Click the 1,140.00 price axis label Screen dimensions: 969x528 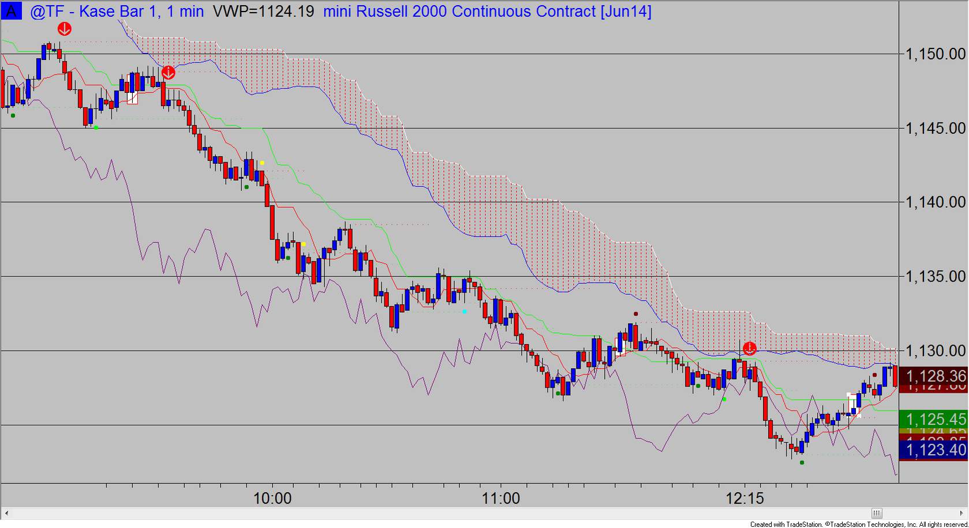[936, 202]
